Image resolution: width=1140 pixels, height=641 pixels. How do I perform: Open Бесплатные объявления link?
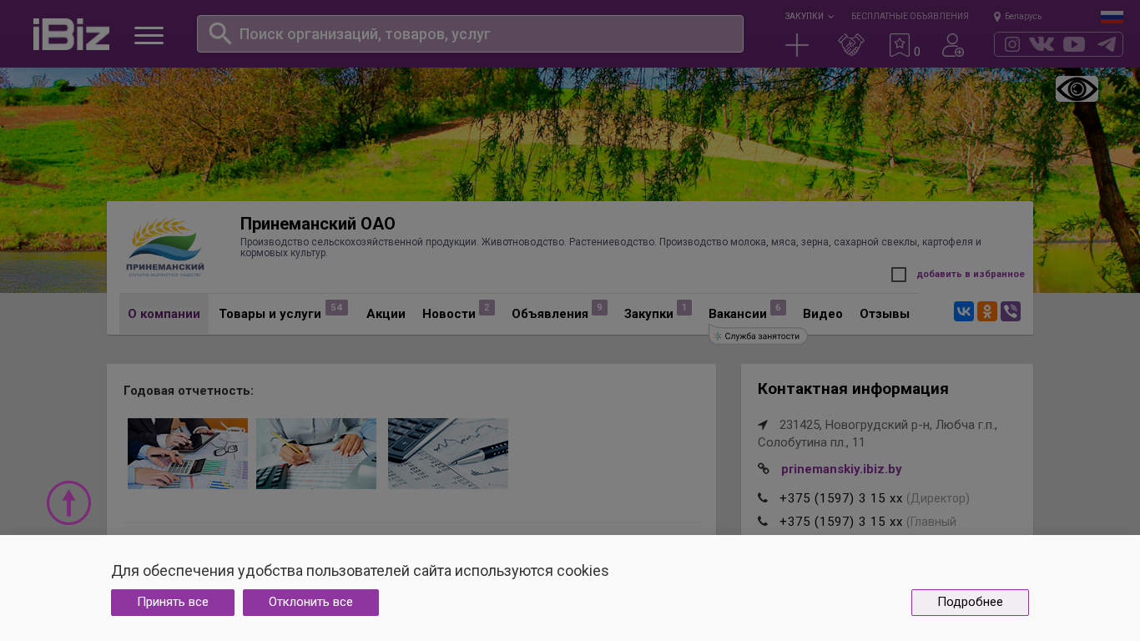(910, 16)
